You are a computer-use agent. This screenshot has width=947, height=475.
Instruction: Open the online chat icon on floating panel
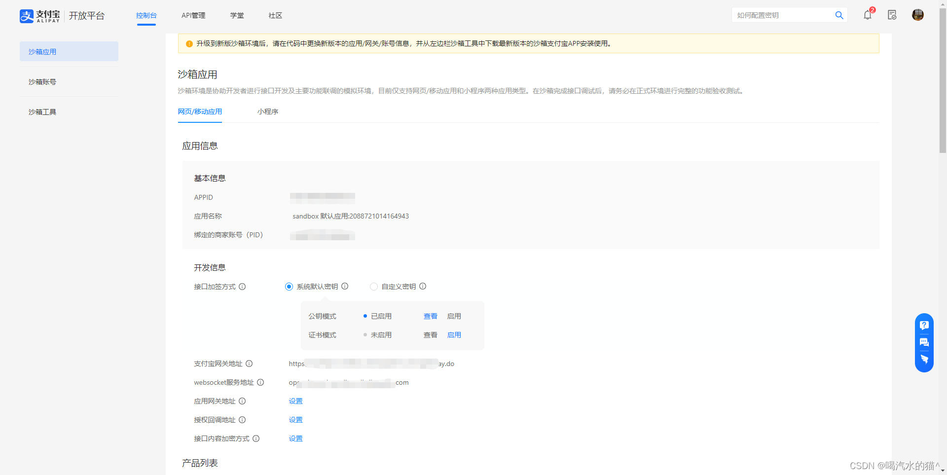(x=924, y=342)
